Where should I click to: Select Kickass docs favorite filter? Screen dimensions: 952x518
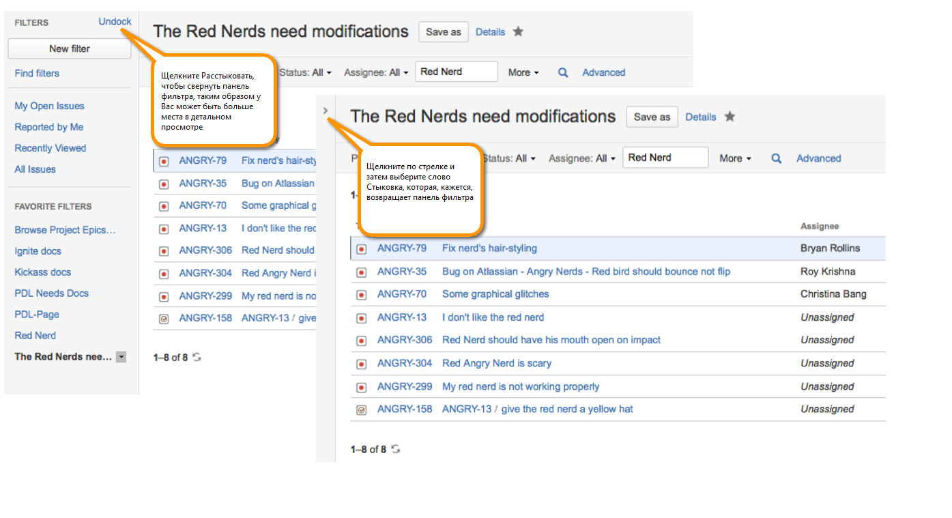[x=43, y=272]
